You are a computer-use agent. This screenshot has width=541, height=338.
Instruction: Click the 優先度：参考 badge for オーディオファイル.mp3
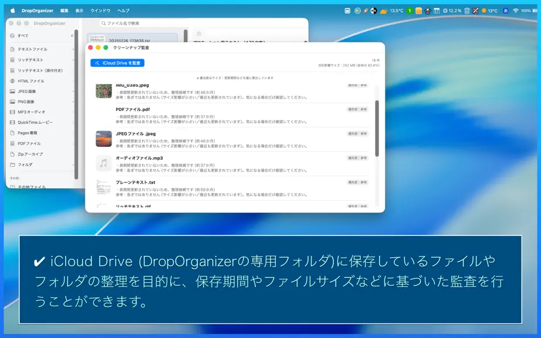(357, 158)
